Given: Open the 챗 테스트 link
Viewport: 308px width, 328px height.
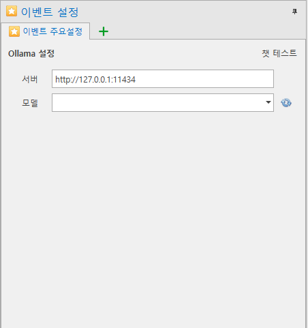Looking at the screenshot, I should click(x=279, y=53).
